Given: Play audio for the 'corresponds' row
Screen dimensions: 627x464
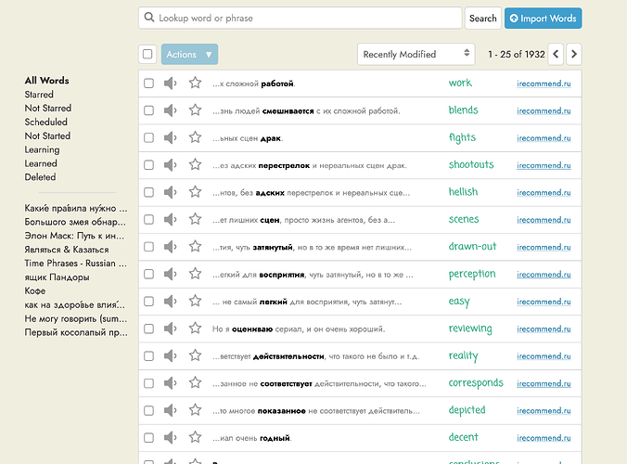Looking at the screenshot, I should tap(170, 383).
